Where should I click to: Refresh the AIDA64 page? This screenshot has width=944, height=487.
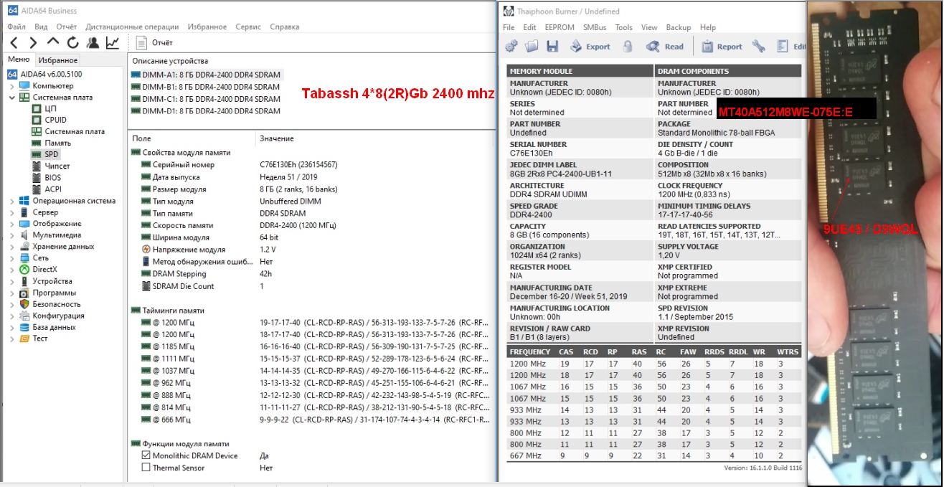pyautogui.click(x=72, y=43)
